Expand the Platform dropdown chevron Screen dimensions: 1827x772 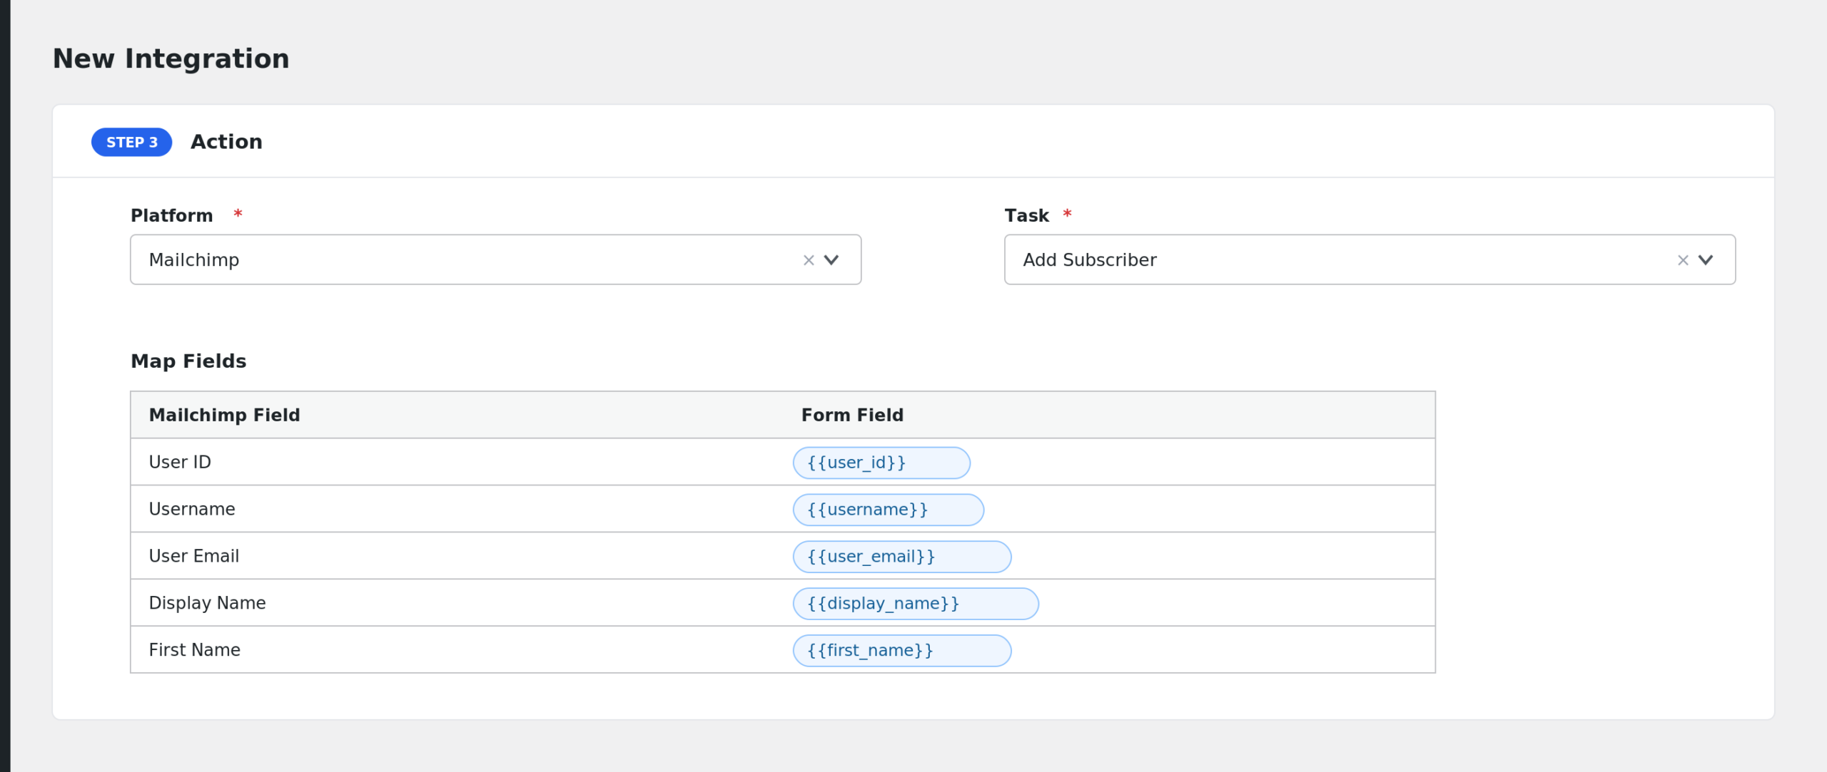831,260
